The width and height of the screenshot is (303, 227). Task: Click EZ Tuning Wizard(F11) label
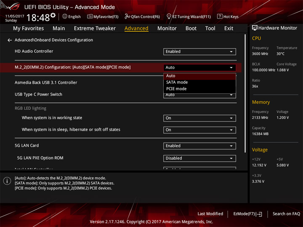click(191, 17)
